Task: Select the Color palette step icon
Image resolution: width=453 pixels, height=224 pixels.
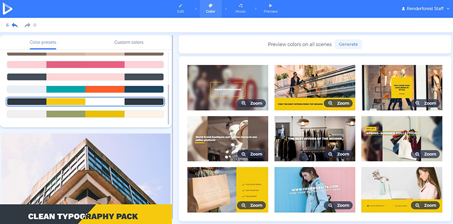Action: 211,6
